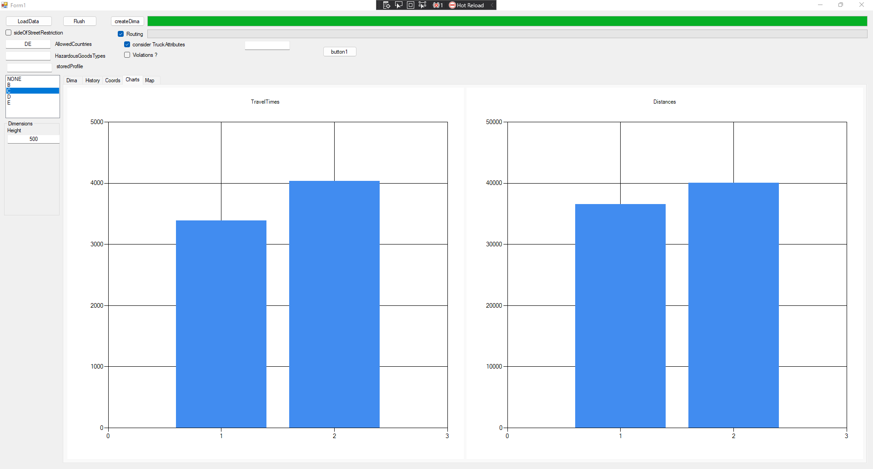Screen dimensions: 873x469
Task: Click the createDima button
Action: click(127, 21)
